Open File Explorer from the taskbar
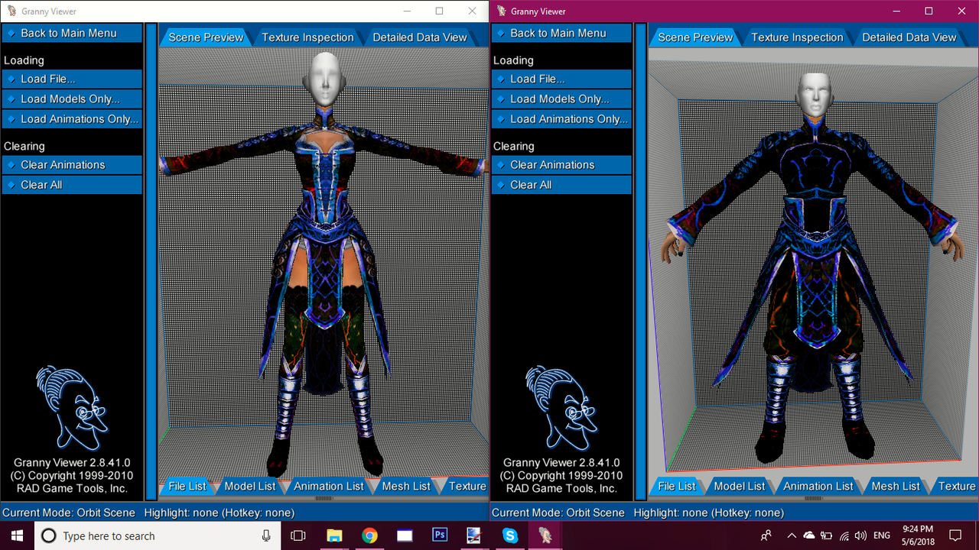The image size is (979, 550). tap(334, 536)
